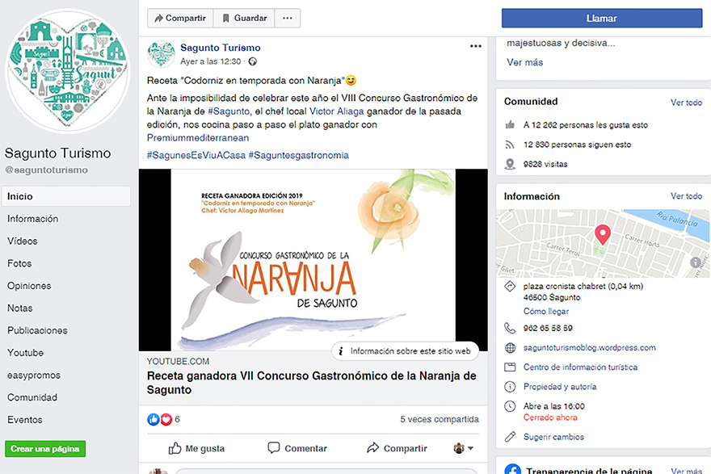Click the post privacy globe icon
The height and width of the screenshot is (474, 711).
(253, 61)
